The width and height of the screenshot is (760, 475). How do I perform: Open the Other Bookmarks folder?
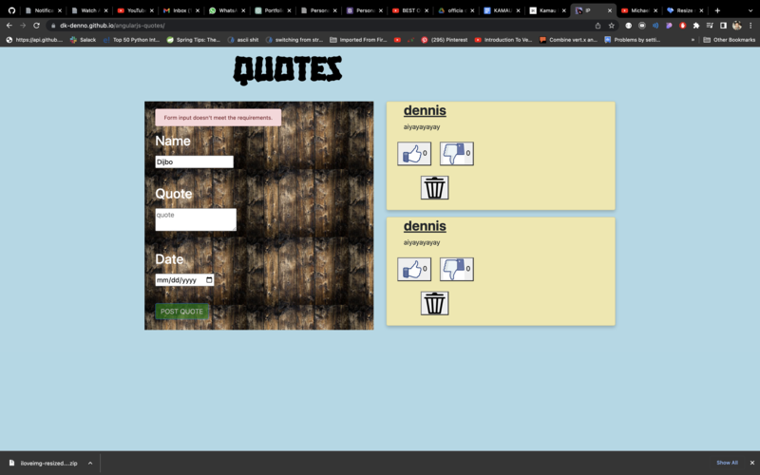click(730, 40)
